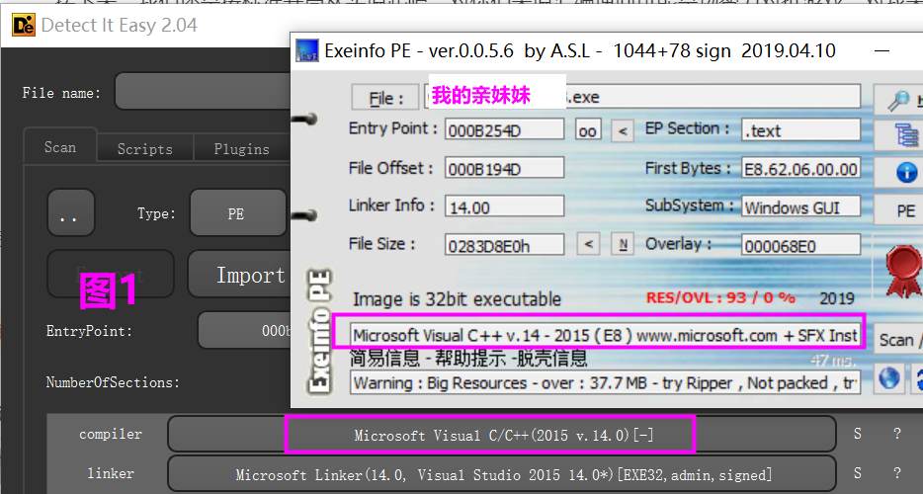Click the '<' button next to EP Section
Viewport: 923px width, 494px height.
tap(623, 130)
